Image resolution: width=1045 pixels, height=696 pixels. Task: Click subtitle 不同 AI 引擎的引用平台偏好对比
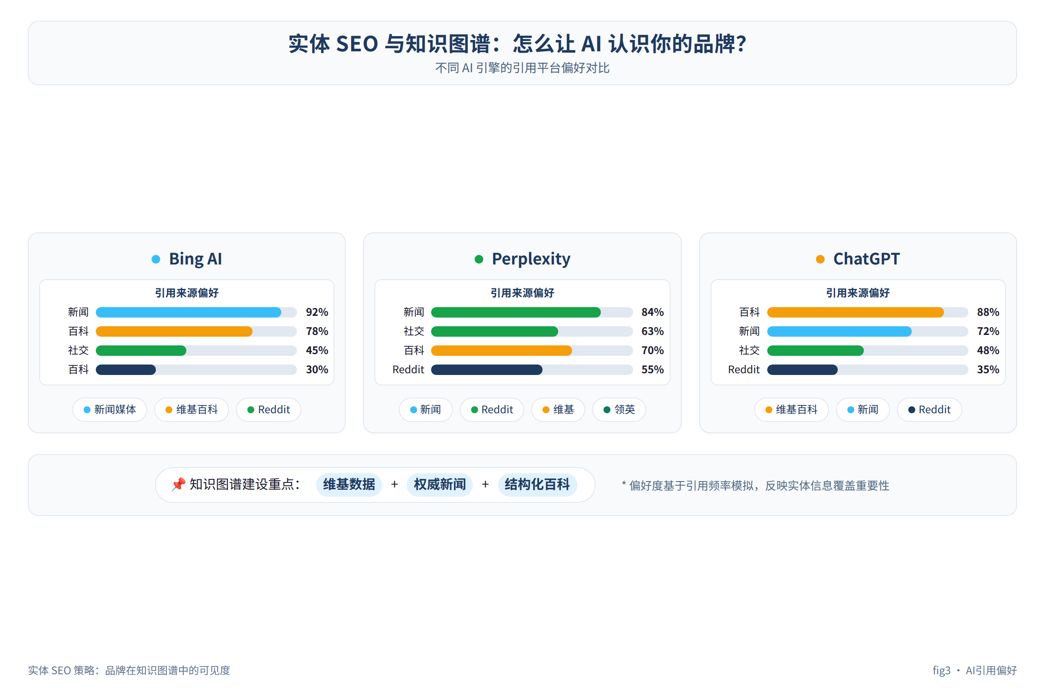pyautogui.click(x=522, y=68)
